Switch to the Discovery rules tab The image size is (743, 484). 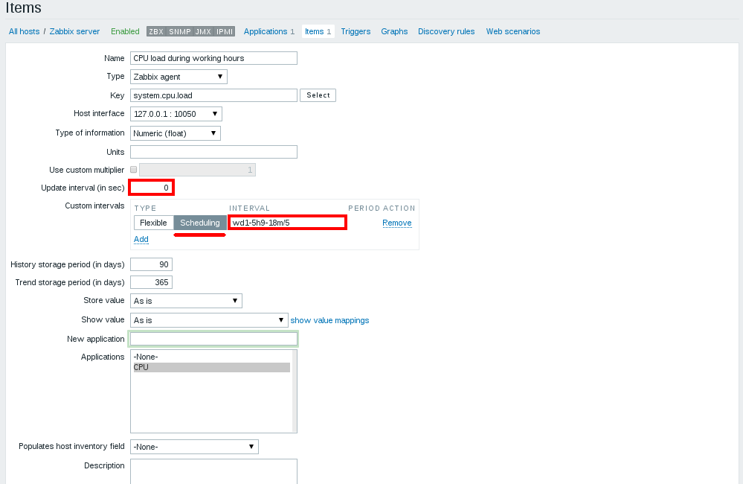(446, 31)
